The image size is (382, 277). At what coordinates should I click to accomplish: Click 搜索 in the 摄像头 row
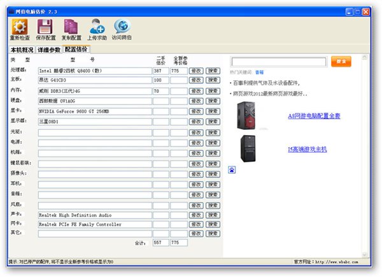coord(213,174)
